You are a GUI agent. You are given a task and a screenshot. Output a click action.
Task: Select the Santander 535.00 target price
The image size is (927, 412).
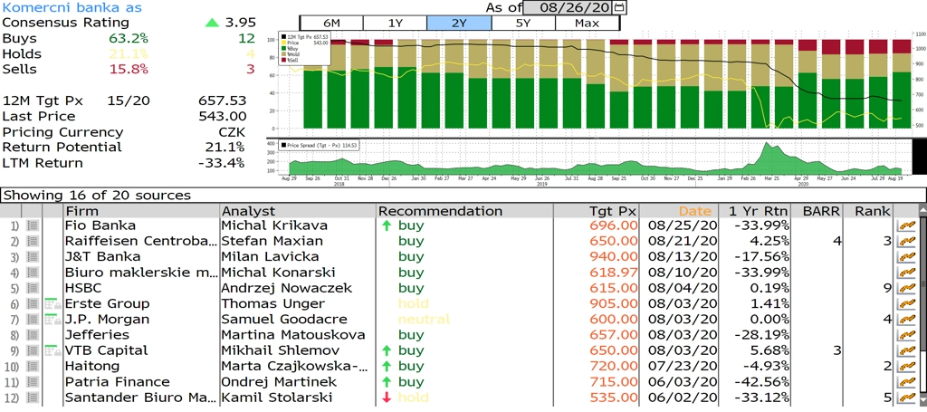pyautogui.click(x=614, y=398)
